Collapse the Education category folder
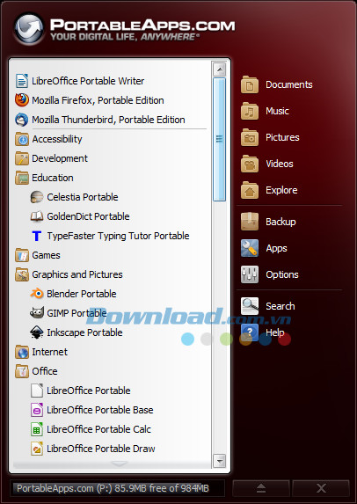 pyautogui.click(x=44, y=178)
